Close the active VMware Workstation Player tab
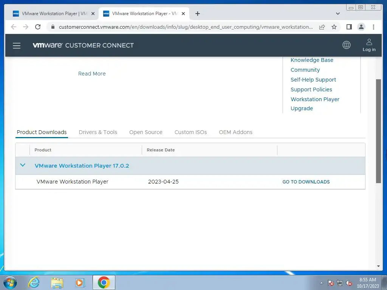387x290 pixels. tap(183, 14)
